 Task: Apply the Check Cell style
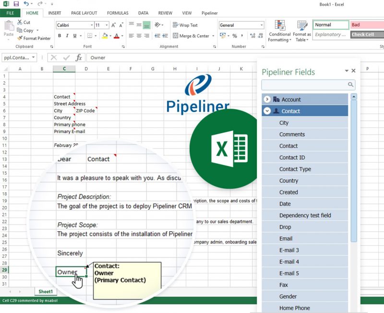click(367, 35)
